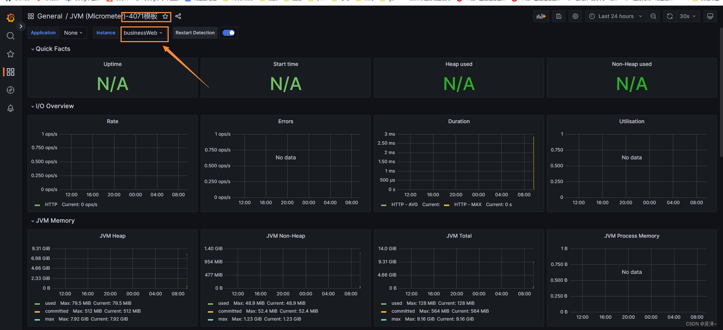The width and height of the screenshot is (723, 330).
Task: Open the 30s refresh interval dropdown
Action: (688, 16)
